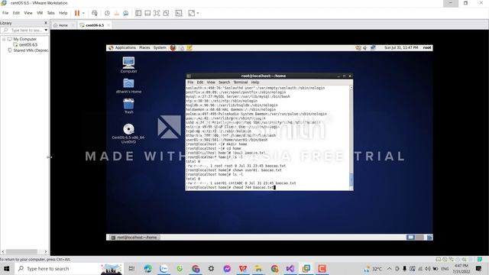Open Messenger from the Windows taskbar
489x275 pixels.
point(227,268)
